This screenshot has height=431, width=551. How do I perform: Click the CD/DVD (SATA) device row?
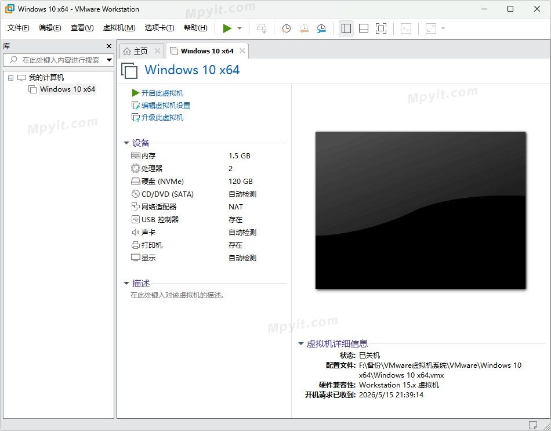193,194
